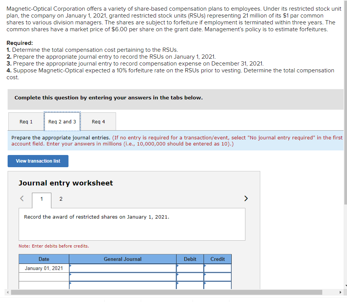
Task: Click the 'Note: Enter debits before credits' text
Action: pyautogui.click(x=54, y=246)
